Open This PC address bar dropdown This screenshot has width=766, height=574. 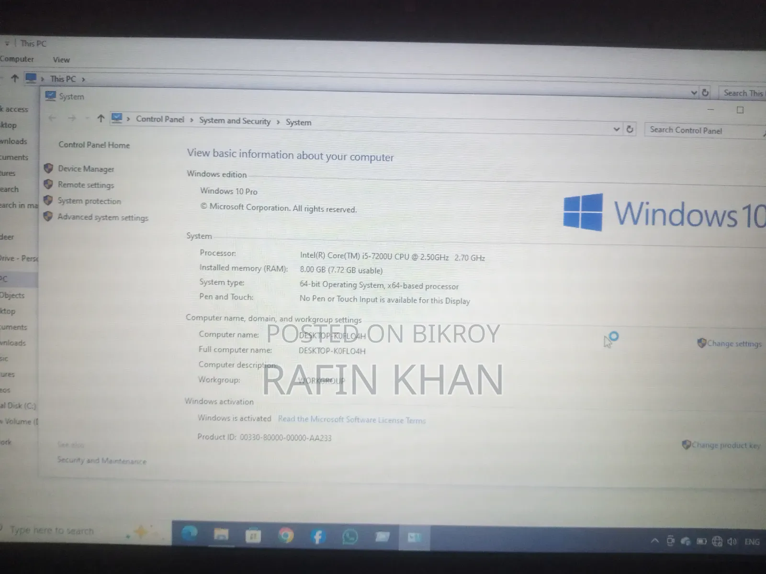[x=694, y=93]
